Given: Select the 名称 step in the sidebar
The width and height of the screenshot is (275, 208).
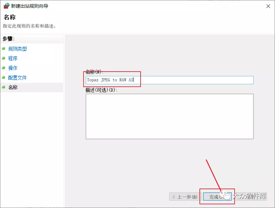Looking at the screenshot, I should [13, 87].
